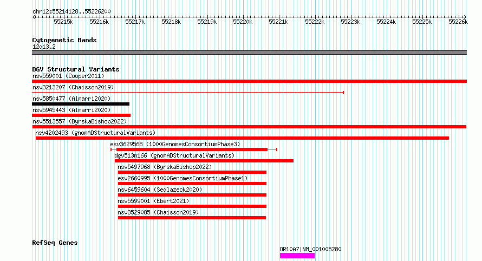Select the nsv5945443 (Almarri2020) red bar
482x261 pixels.
pyautogui.click(x=81, y=115)
